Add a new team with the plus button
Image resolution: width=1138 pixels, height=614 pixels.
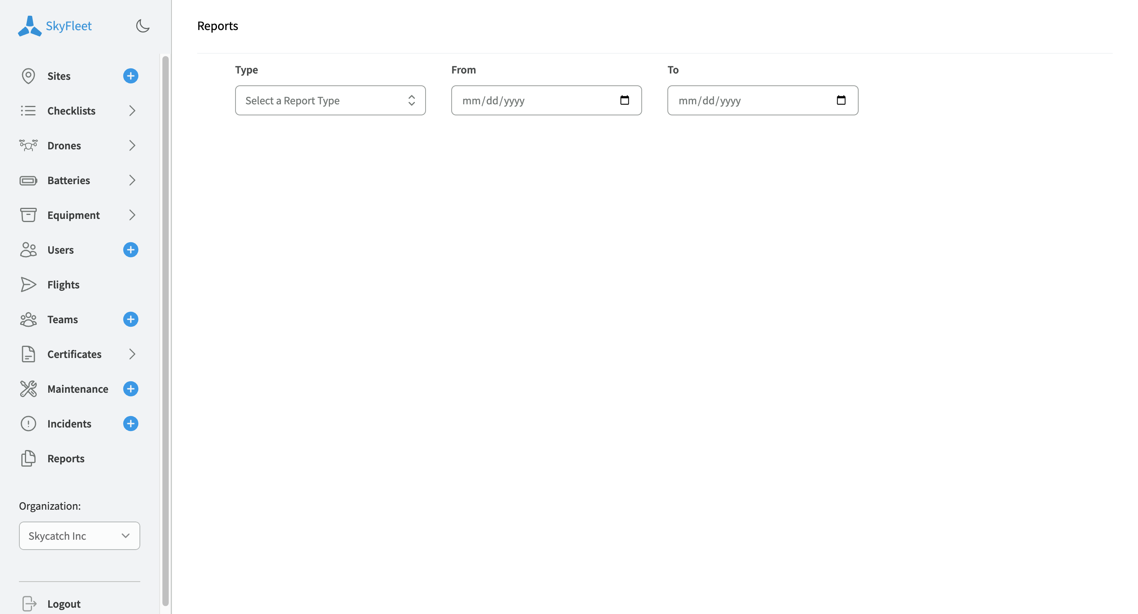coord(130,319)
